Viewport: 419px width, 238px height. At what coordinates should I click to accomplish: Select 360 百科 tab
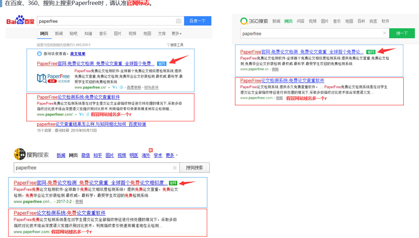tap(361, 21)
